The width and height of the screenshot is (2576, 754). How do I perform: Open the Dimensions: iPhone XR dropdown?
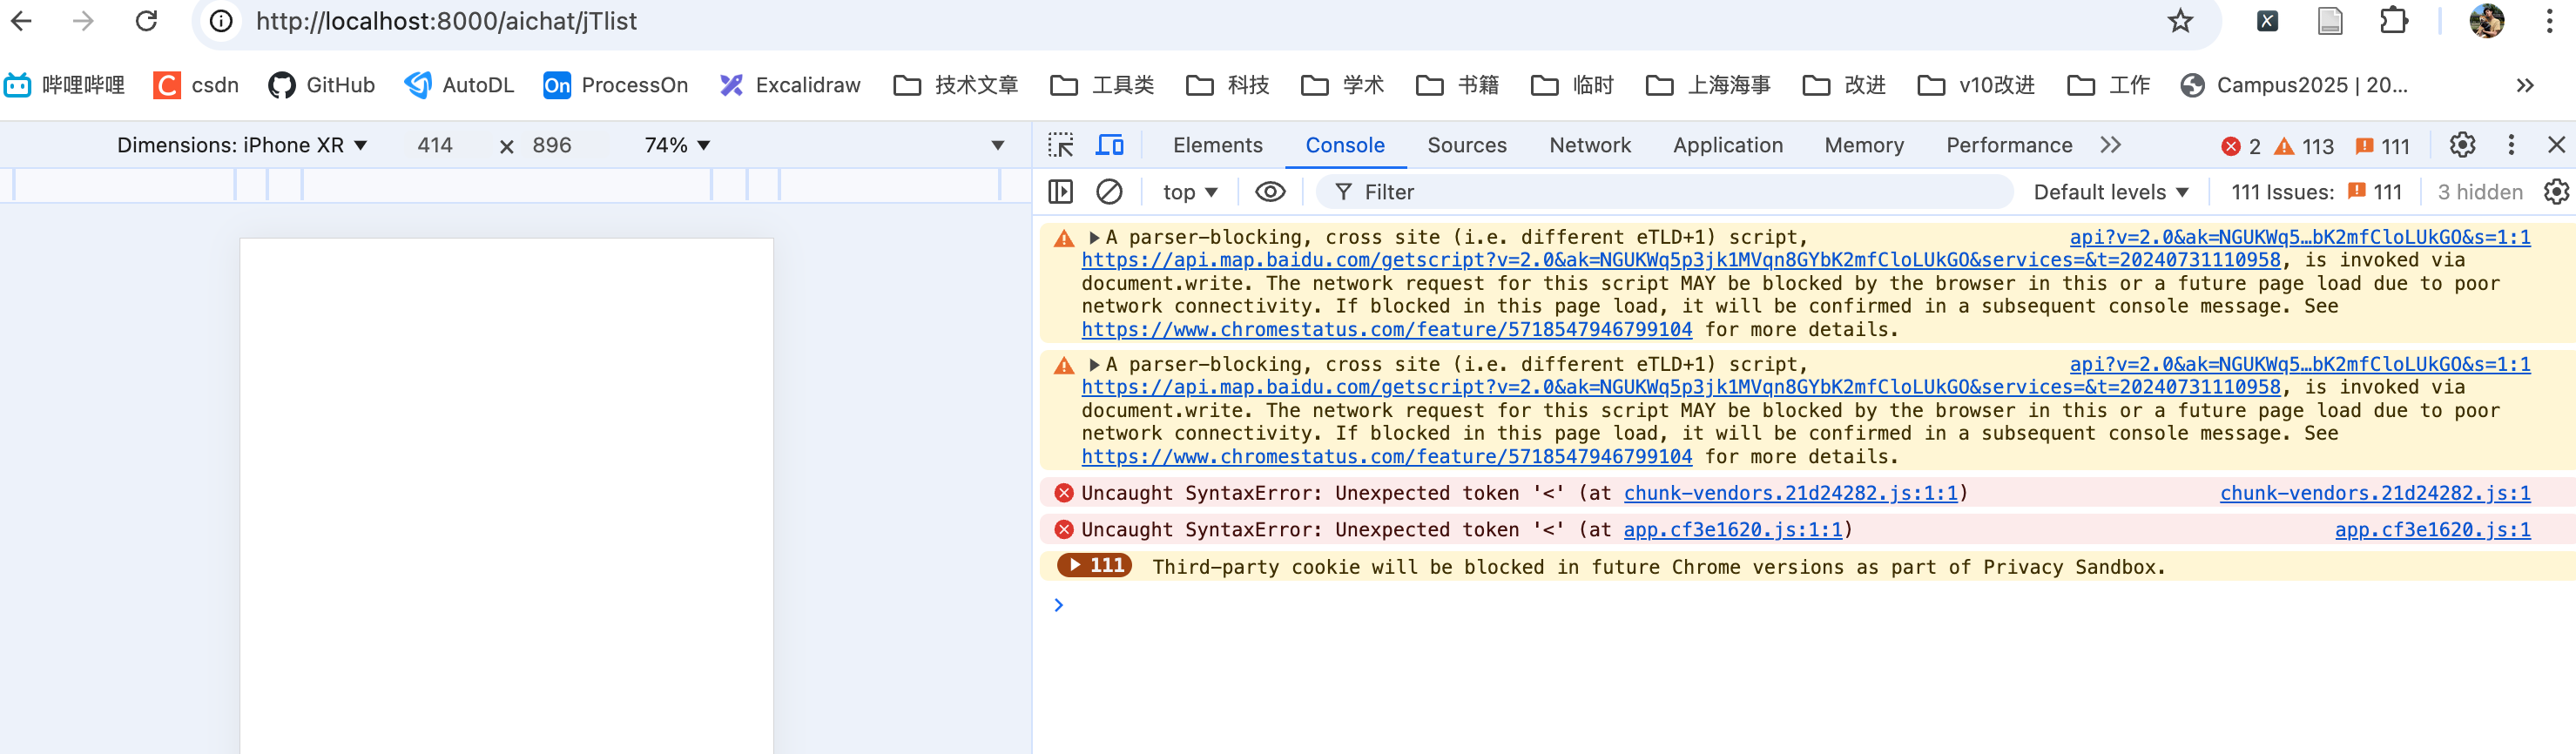click(x=242, y=145)
